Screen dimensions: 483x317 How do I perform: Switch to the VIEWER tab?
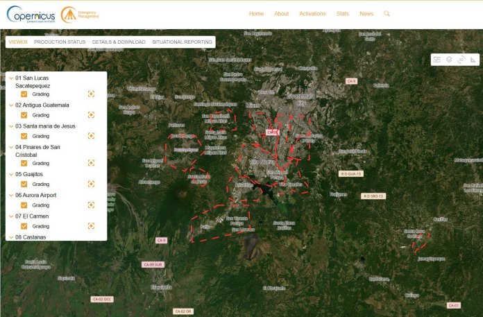coord(18,42)
